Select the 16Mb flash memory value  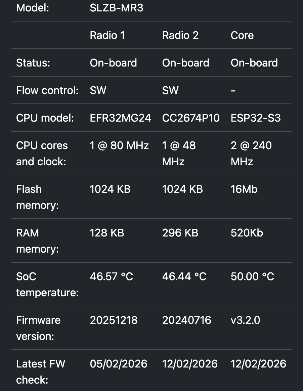coord(244,189)
